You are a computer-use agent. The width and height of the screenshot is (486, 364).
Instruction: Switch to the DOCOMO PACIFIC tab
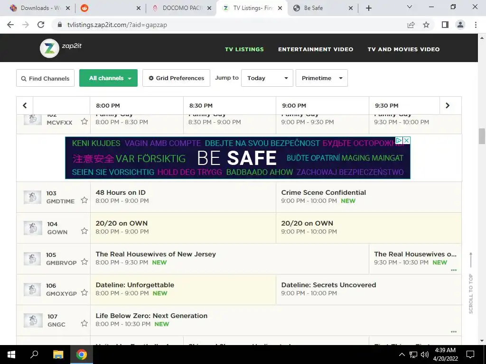click(182, 8)
